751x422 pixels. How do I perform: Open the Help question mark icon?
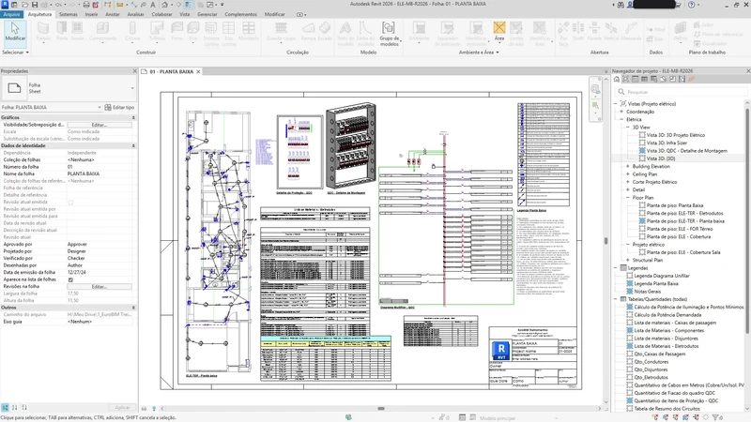tap(691, 5)
